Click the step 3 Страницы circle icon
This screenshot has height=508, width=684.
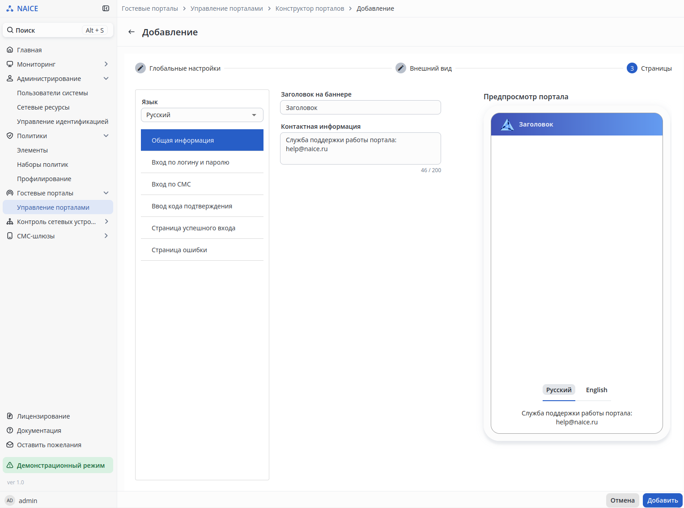point(632,68)
